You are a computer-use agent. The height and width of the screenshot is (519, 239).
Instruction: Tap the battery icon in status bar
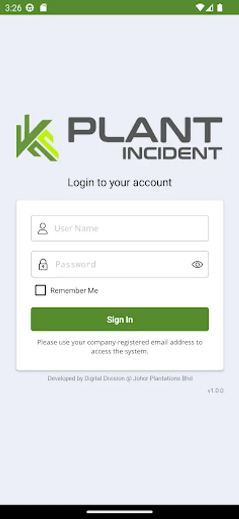tap(219, 7)
